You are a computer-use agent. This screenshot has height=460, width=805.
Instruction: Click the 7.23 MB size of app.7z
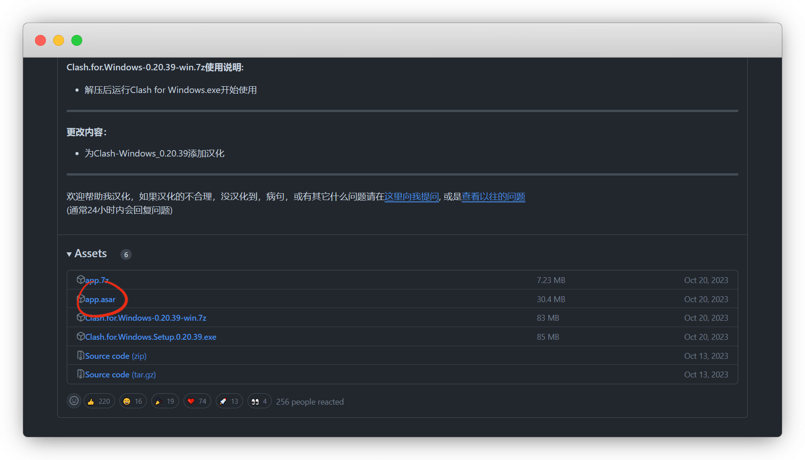(x=551, y=280)
